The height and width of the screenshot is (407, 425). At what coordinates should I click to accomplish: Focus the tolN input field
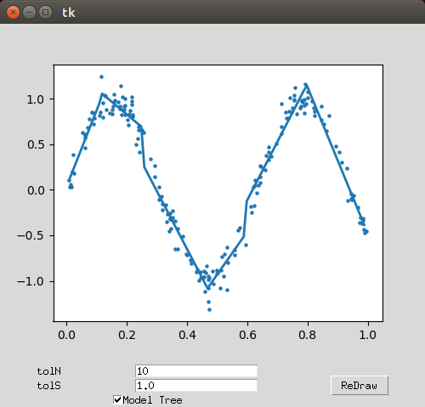196,370
